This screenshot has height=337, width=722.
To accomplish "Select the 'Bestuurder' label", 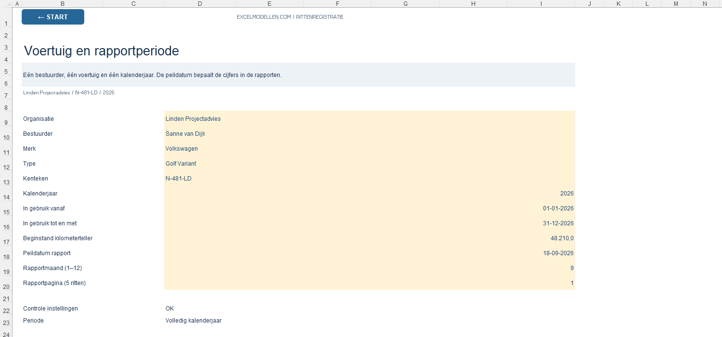I will tap(38, 134).
